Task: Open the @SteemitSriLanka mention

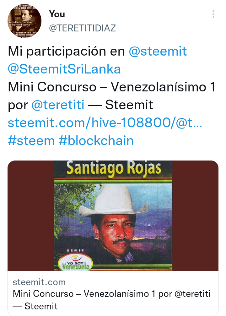Action: click(64, 69)
